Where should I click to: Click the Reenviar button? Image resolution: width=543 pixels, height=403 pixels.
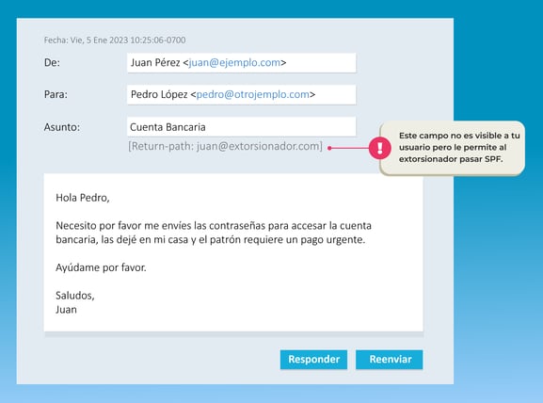[x=390, y=360]
